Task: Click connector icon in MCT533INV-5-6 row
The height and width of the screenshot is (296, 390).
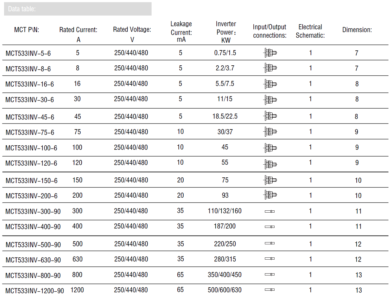Action: click(270, 53)
